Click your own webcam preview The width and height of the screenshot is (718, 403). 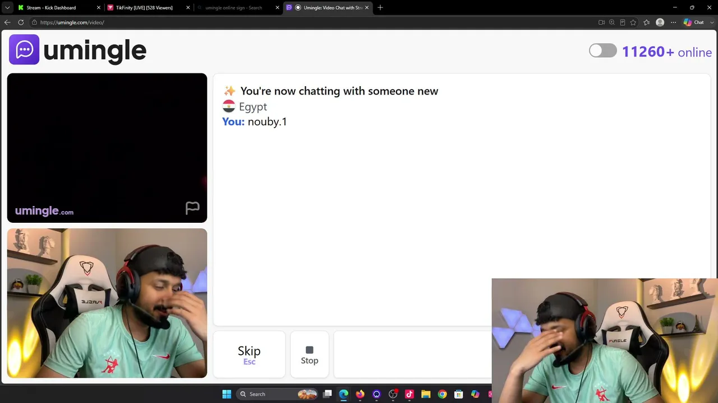tap(107, 303)
